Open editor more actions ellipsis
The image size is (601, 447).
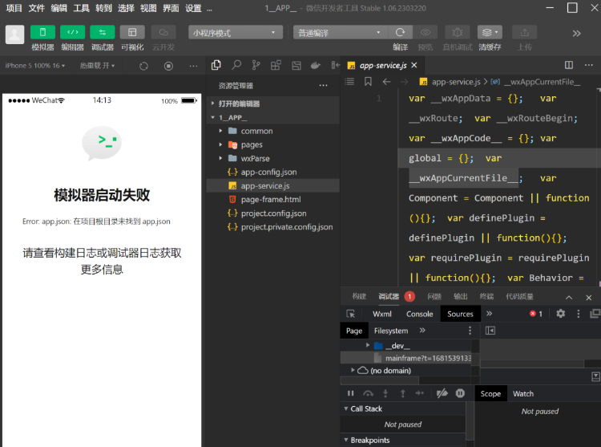point(589,65)
